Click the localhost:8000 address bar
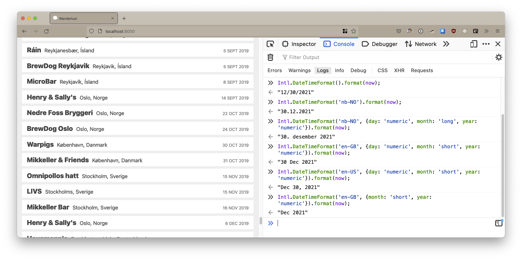Viewport: 522px width, 260px height. [x=223, y=31]
